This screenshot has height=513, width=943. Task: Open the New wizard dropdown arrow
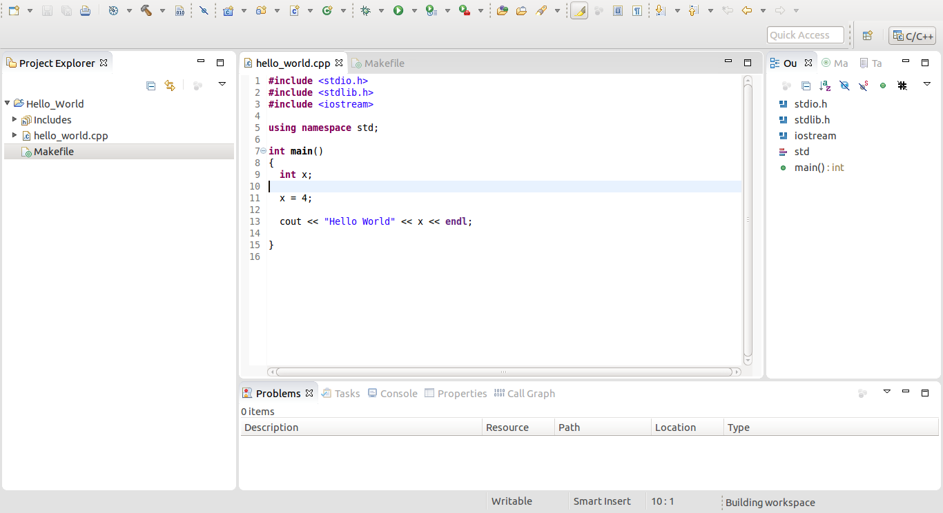(x=30, y=11)
